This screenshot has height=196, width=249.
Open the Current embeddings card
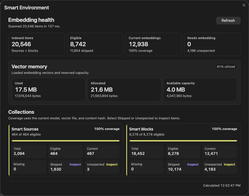click(153, 44)
